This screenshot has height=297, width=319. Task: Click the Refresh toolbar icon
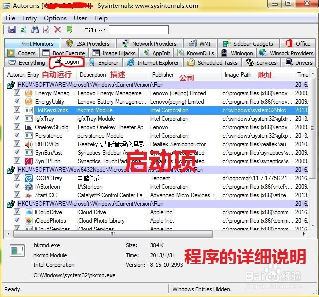pyautogui.click(x=23, y=30)
